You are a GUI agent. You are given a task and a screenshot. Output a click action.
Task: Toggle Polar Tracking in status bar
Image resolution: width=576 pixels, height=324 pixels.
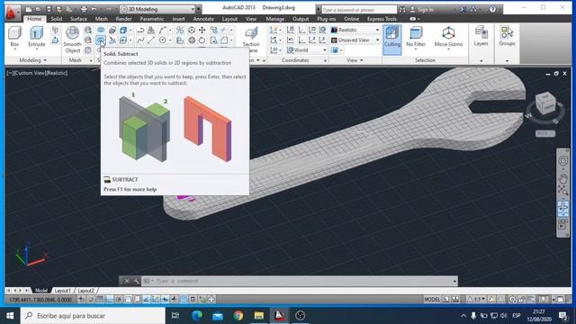pos(118,300)
